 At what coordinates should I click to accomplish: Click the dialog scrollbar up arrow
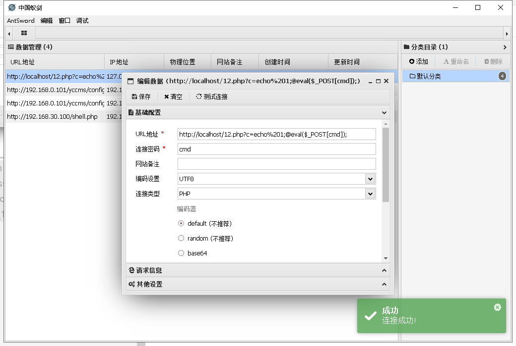[x=386, y=124]
